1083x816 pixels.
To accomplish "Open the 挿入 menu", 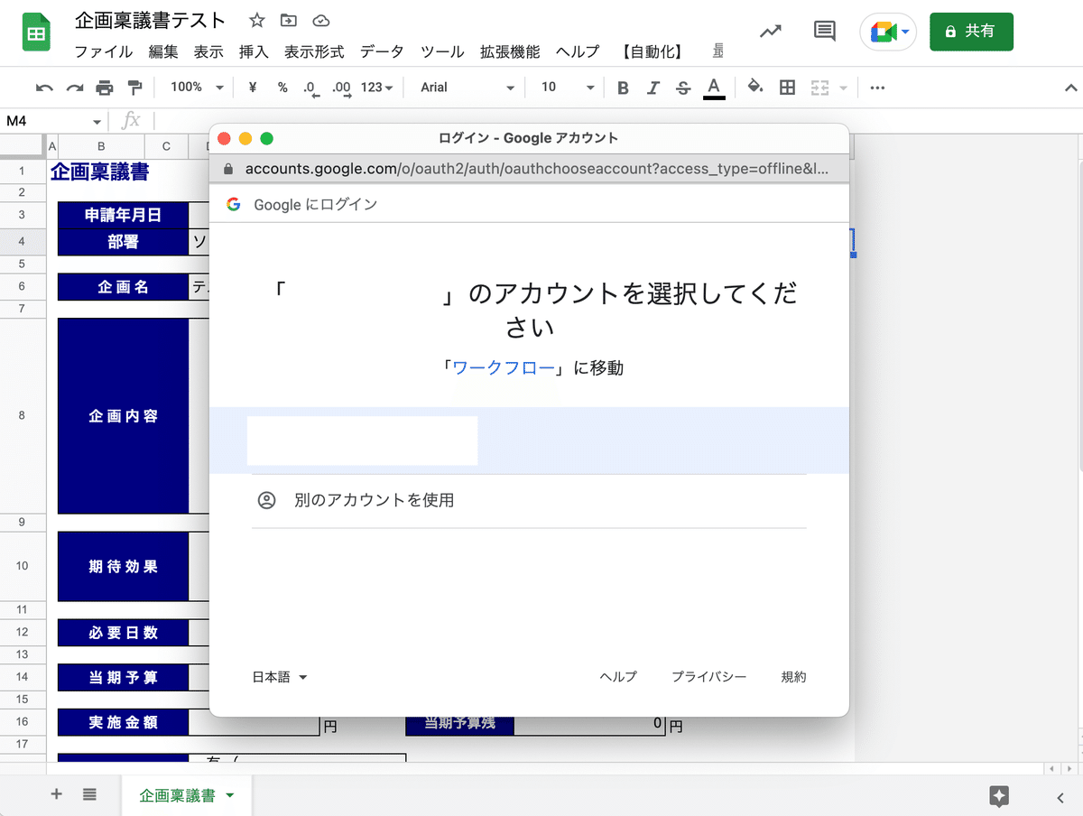I will click(x=254, y=51).
